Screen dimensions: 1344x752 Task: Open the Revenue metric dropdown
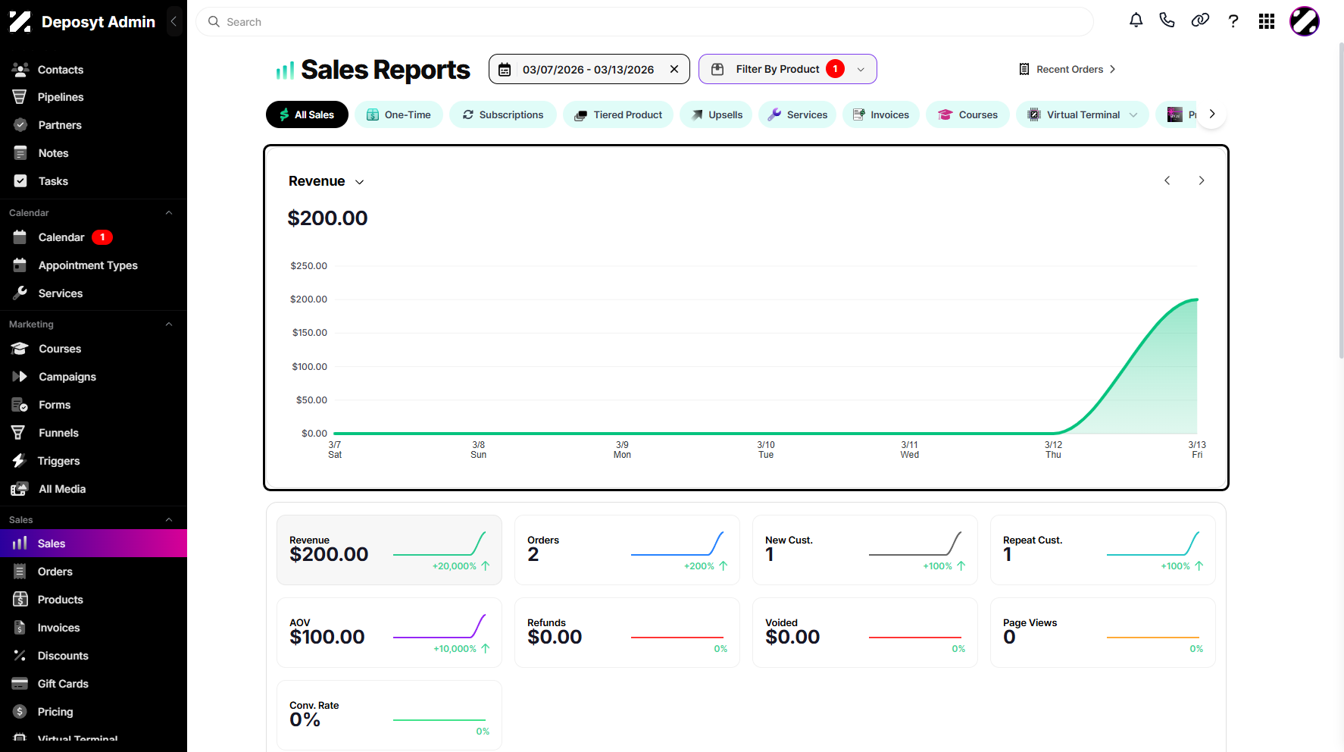pos(327,181)
